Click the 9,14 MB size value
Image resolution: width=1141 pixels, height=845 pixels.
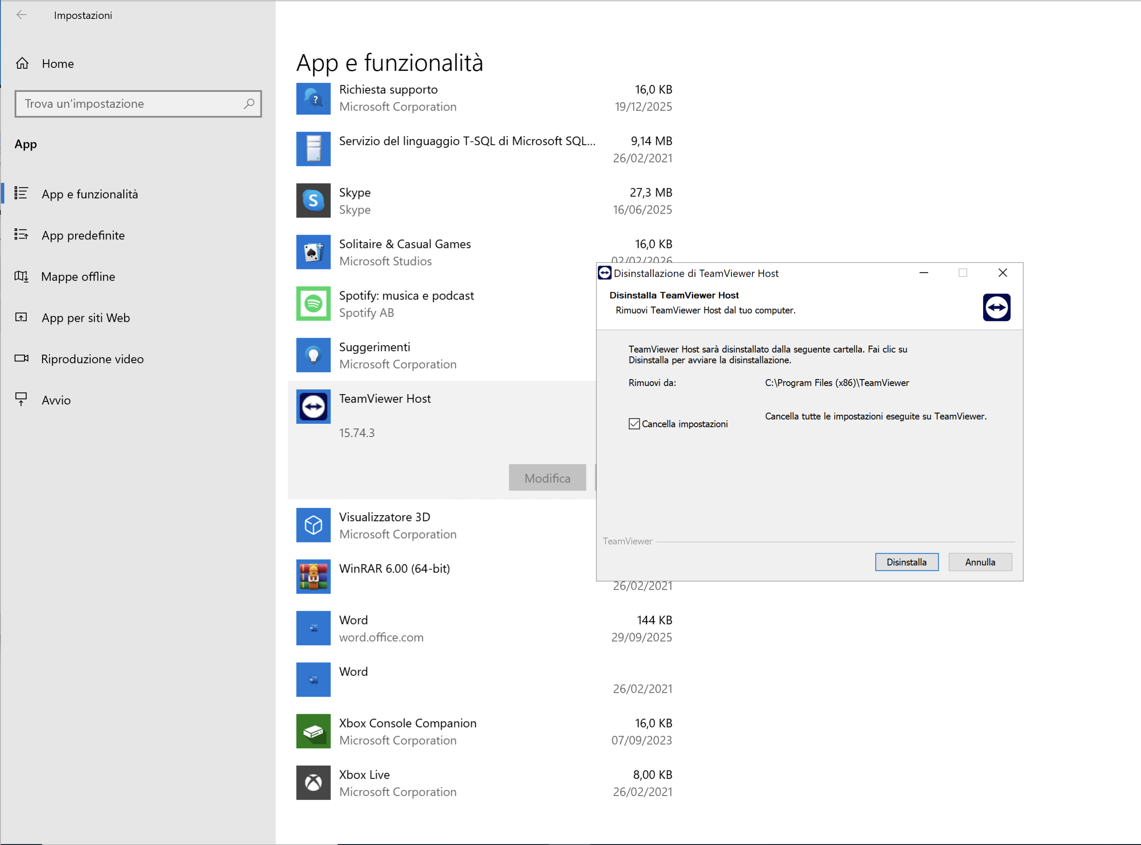click(x=651, y=141)
